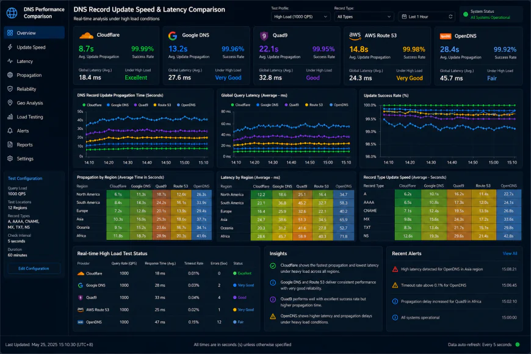Click the Geo Analysis pin icon
Image resolution: width=531 pixels, height=354 pixels.
[x=10, y=103]
